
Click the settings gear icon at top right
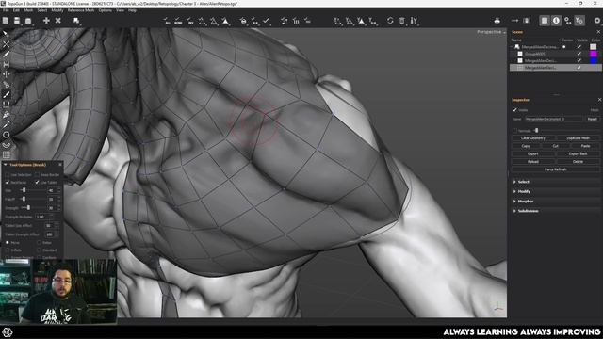pyautogui.click(x=597, y=21)
